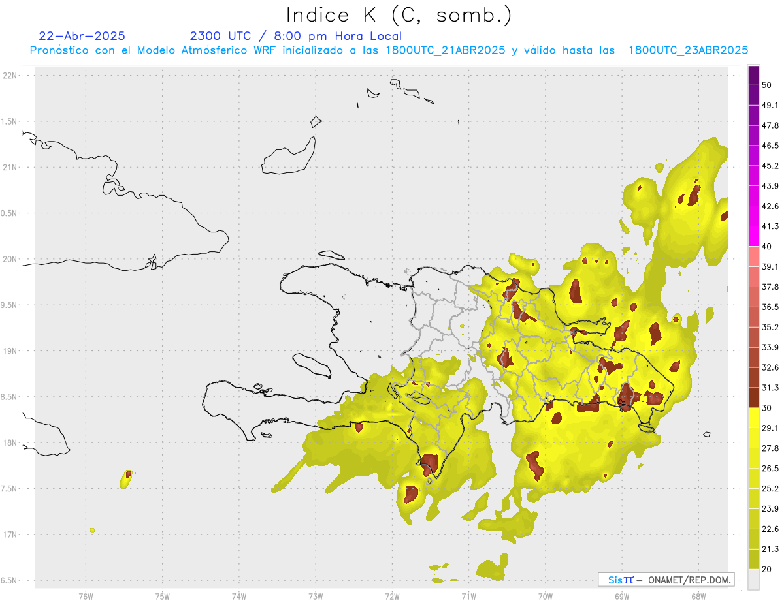Click the legend value '45.2'
784x605 pixels.
pyautogui.click(x=770, y=166)
